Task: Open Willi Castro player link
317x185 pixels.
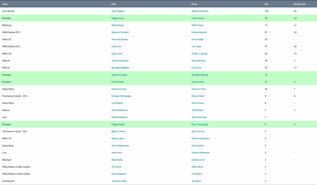Action: [197, 25]
